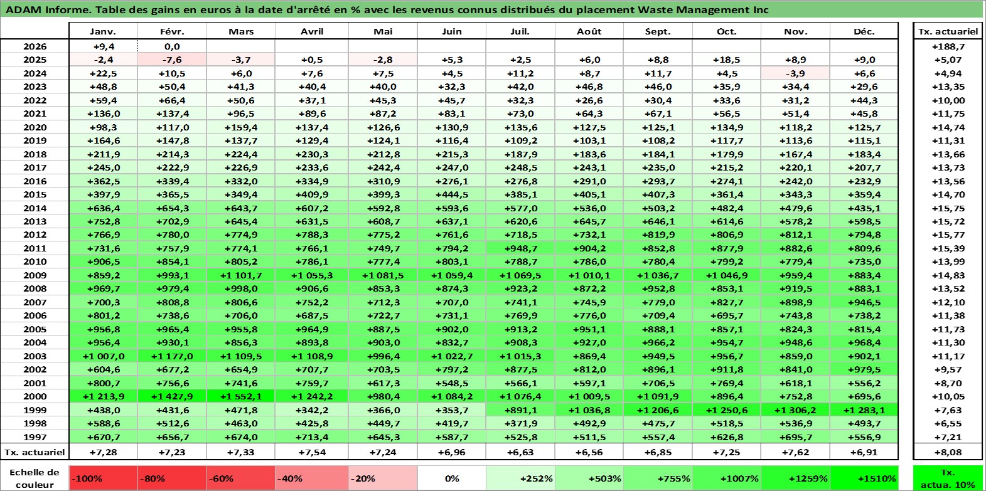986x491 pixels.
Task: Click the 2025 Oct. cell '+18,5'
Action: (726, 60)
